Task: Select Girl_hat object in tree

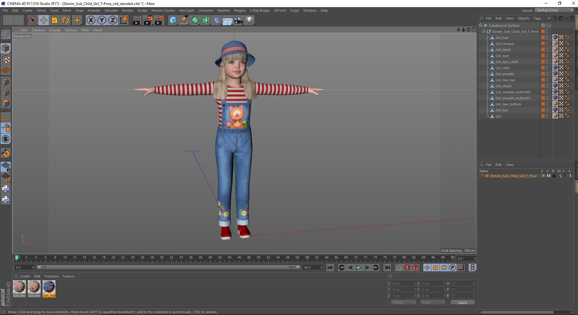Action: pos(502,110)
